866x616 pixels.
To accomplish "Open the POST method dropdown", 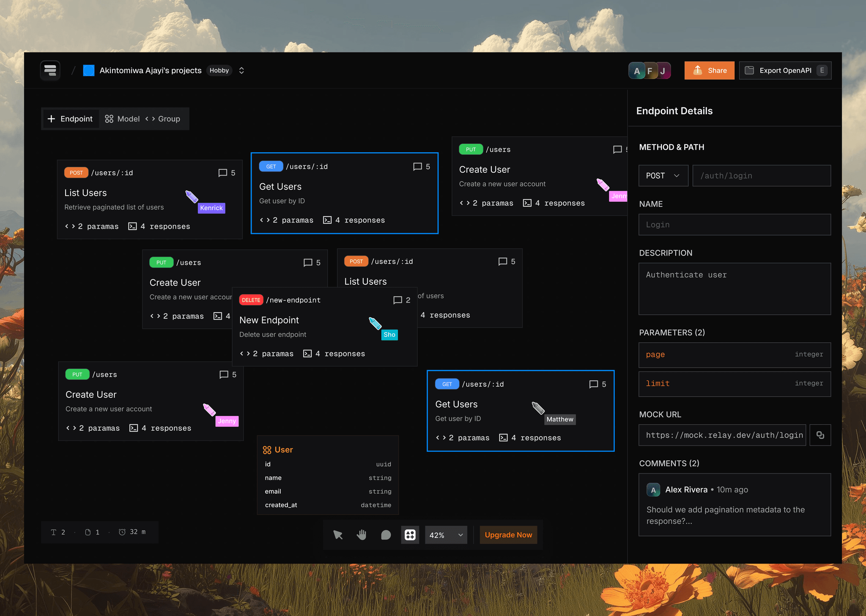I will (x=663, y=176).
